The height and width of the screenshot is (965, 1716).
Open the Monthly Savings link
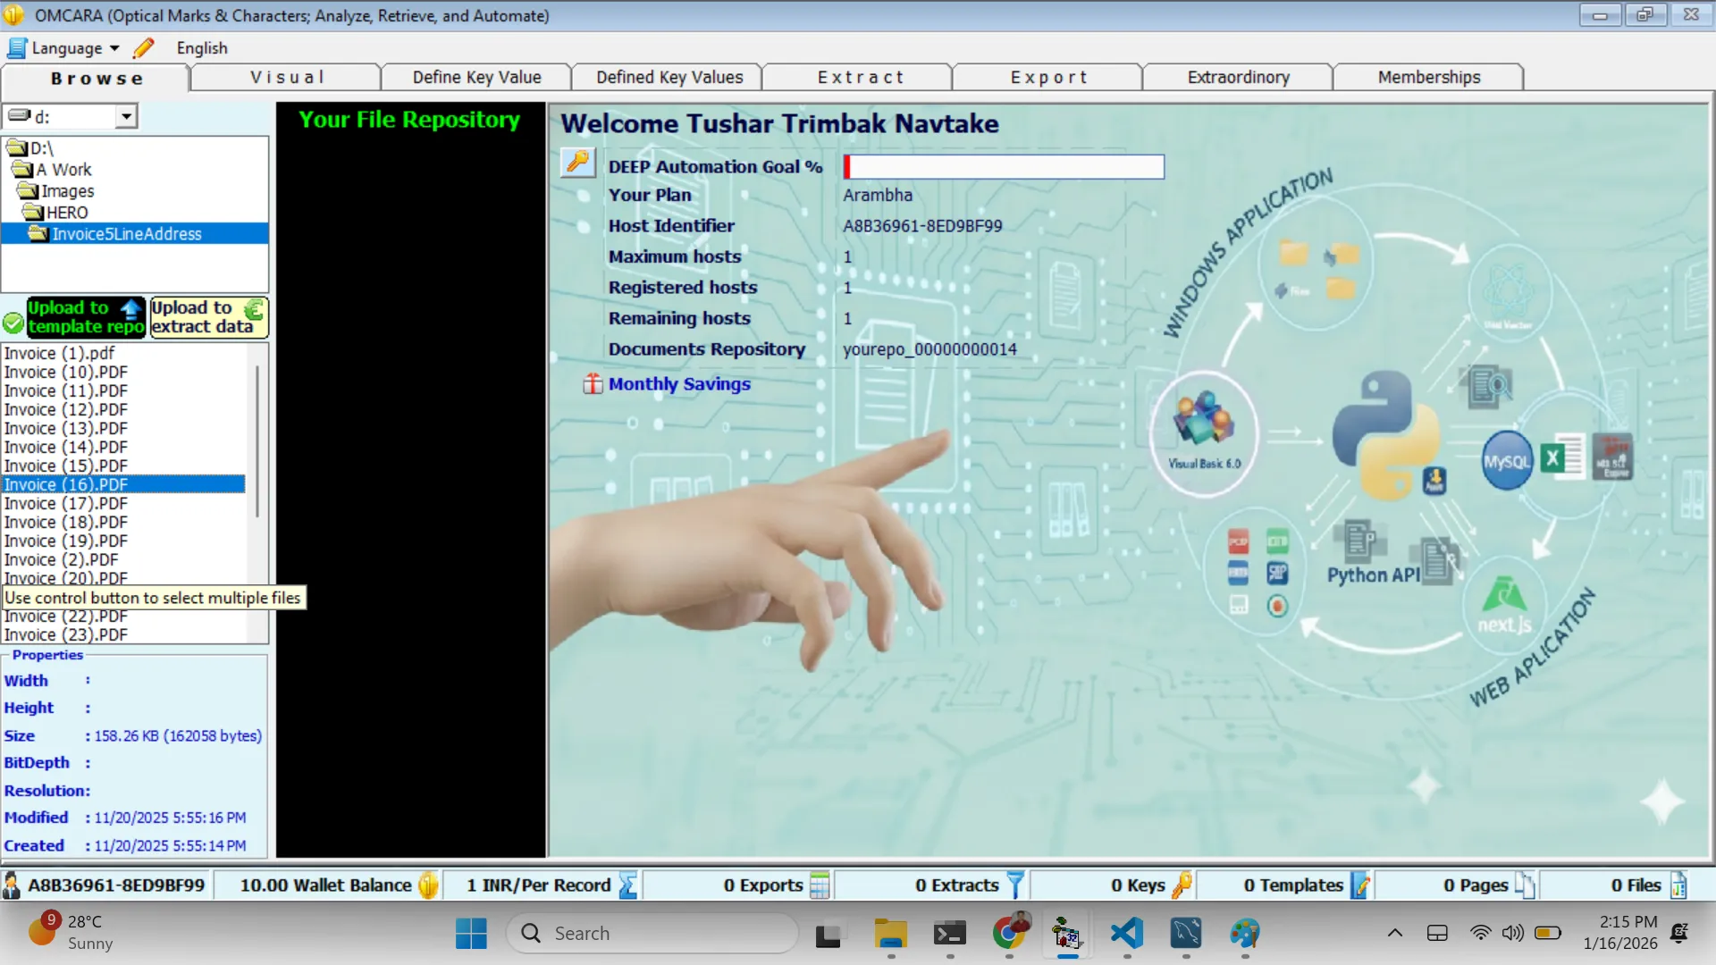pos(679,384)
